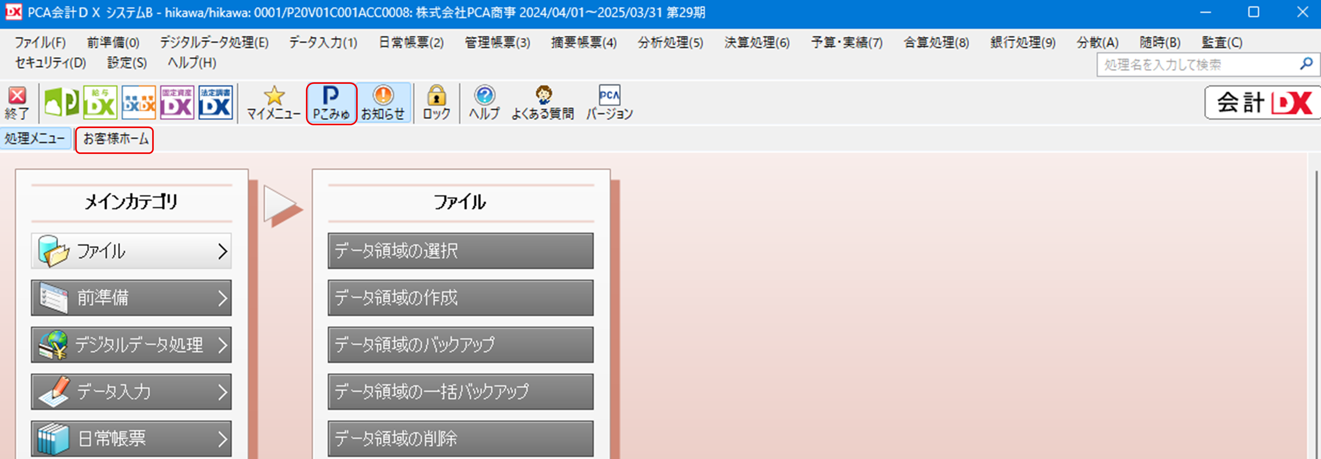Viewport: 1321px width, 459px height.
Task: Open 管理帳票(3) menu
Action: click(x=497, y=42)
